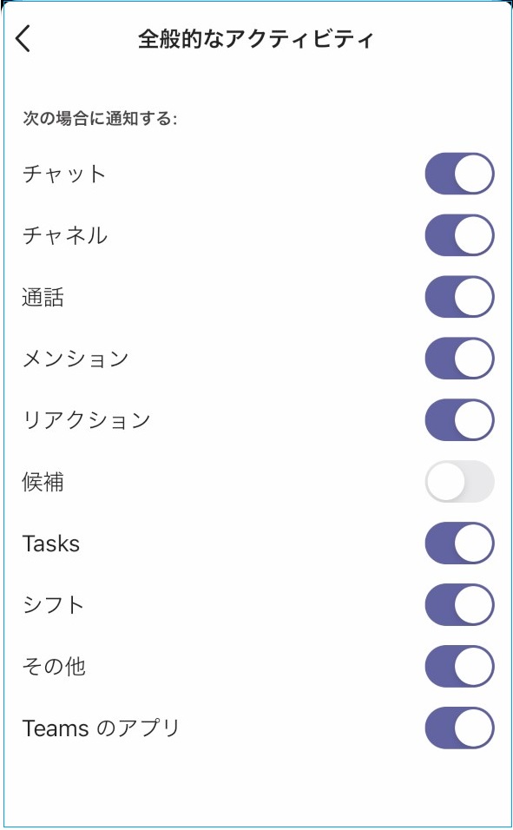Click the 次の場合に通知する section heading

pyautogui.click(x=100, y=118)
